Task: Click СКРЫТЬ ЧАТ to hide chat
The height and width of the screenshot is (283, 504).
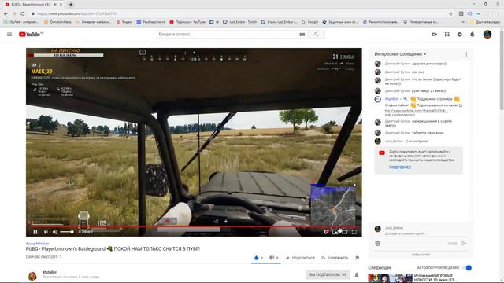Action: (421, 255)
